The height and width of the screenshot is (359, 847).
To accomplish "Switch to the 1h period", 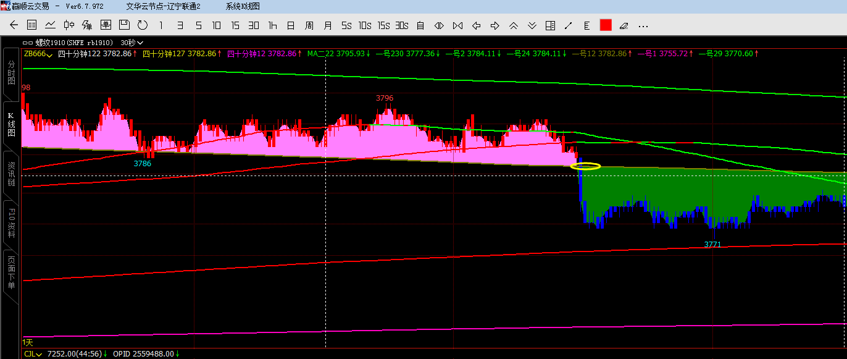I will pos(272,25).
